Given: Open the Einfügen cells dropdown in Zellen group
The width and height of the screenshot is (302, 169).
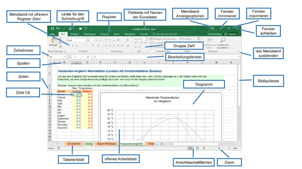Looking at the screenshot, I should [x=194, y=39].
